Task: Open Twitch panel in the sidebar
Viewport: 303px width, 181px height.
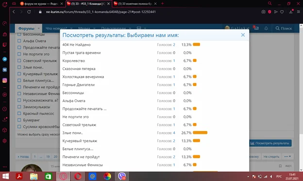Action: [5, 45]
